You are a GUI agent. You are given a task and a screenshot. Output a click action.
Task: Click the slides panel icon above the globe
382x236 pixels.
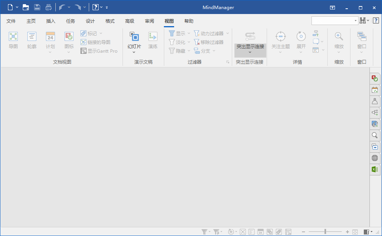375,147
